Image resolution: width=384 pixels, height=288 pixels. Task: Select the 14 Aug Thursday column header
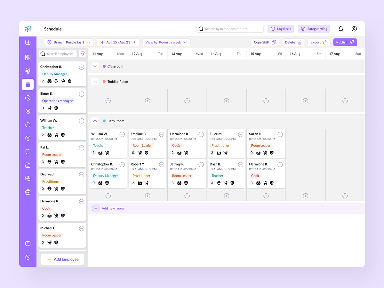226,53
